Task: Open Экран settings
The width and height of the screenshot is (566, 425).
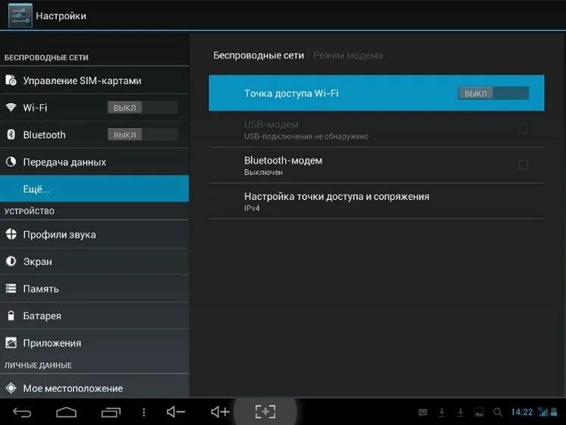Action: pos(95,261)
